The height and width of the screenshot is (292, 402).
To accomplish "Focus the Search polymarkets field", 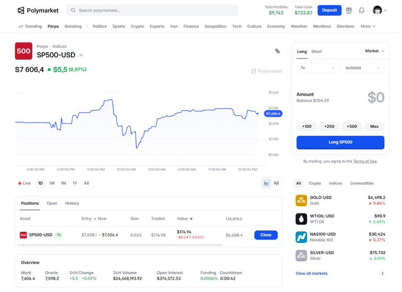I will 152,10.
